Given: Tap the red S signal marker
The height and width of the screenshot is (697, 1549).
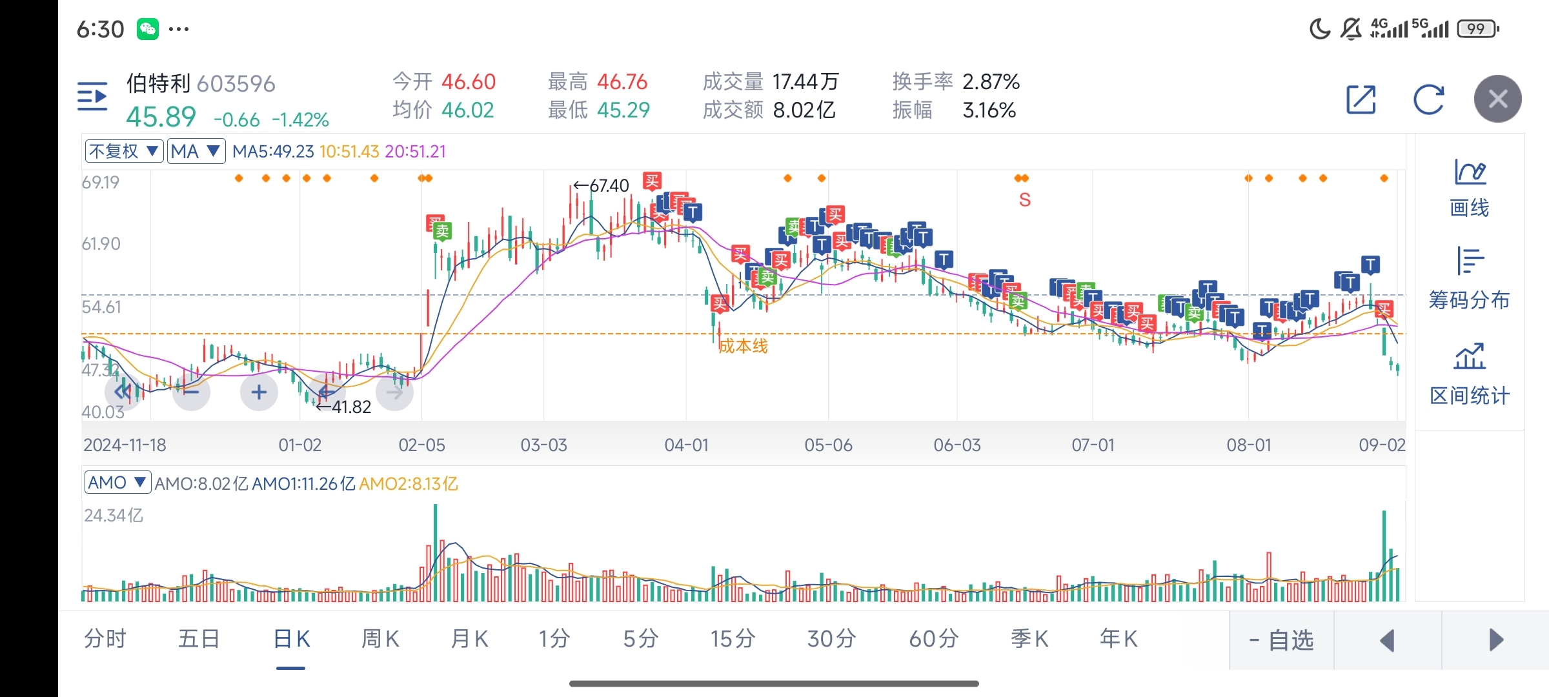Looking at the screenshot, I should pos(1025,200).
